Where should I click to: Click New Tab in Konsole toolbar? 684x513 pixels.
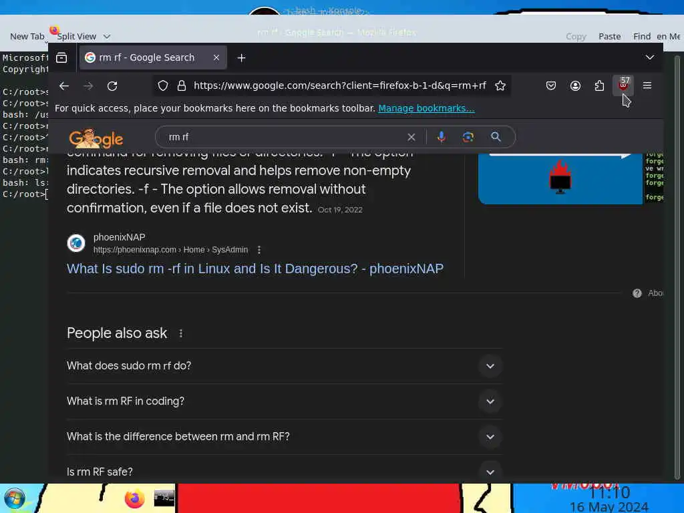coord(27,36)
